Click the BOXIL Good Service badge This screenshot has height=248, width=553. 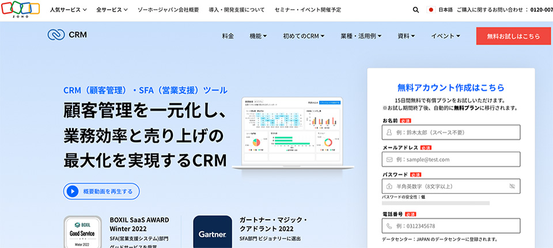coord(82,232)
